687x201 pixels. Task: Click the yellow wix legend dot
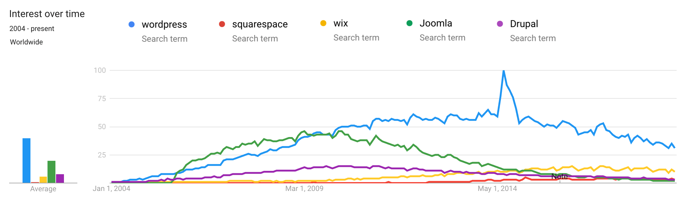click(x=323, y=23)
